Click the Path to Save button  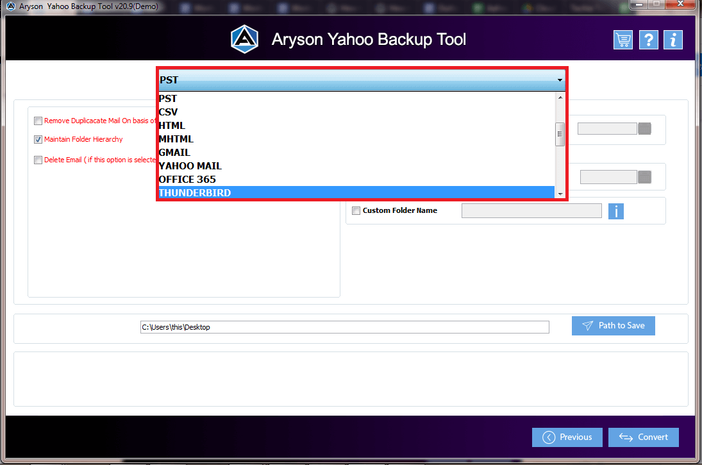613,325
